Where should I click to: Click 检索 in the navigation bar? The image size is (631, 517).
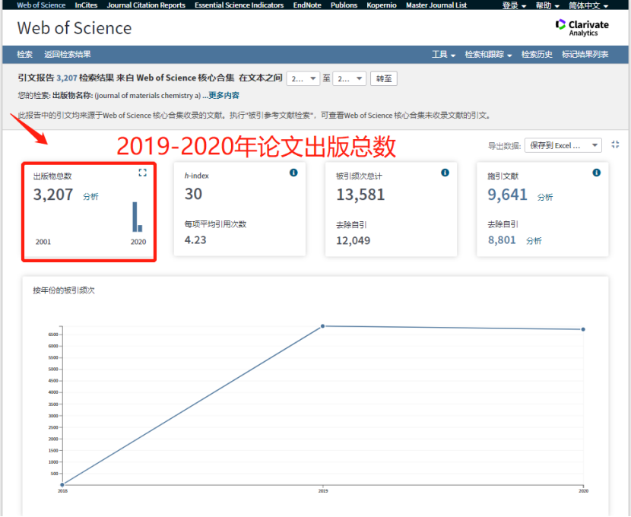click(x=24, y=54)
